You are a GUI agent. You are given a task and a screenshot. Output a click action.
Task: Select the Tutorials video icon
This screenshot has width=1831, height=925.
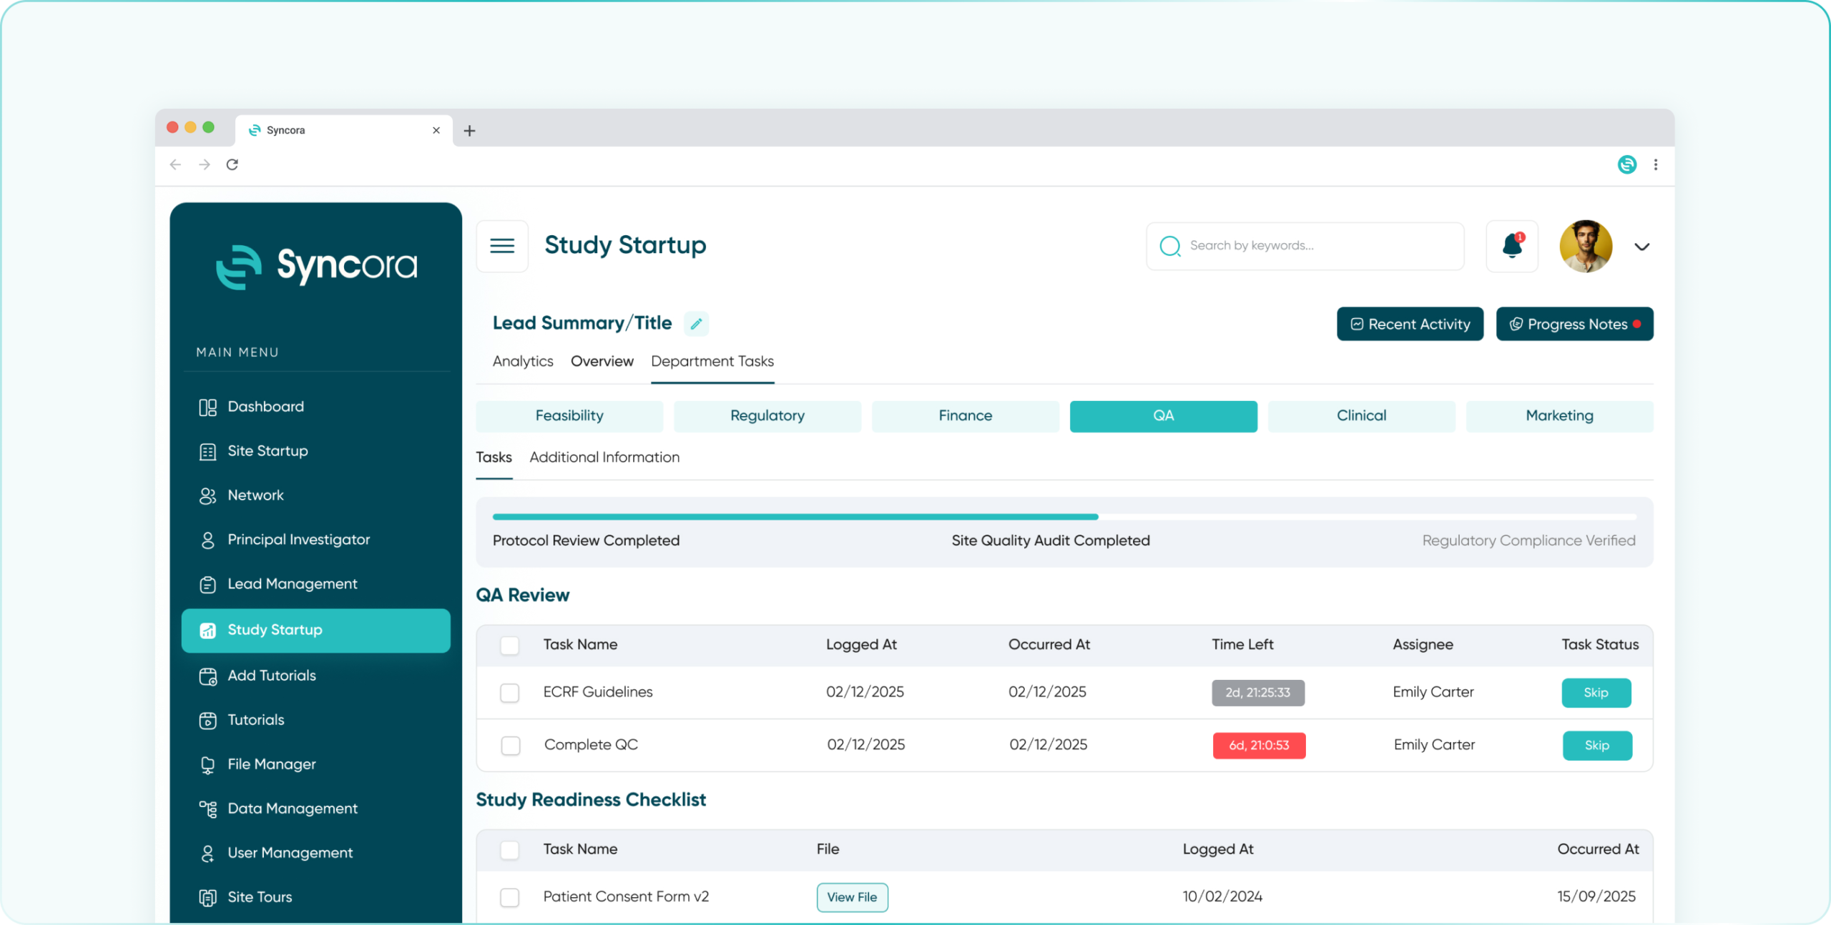pyautogui.click(x=207, y=720)
